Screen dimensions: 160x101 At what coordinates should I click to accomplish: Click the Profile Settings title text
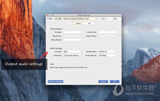tap(84, 15)
